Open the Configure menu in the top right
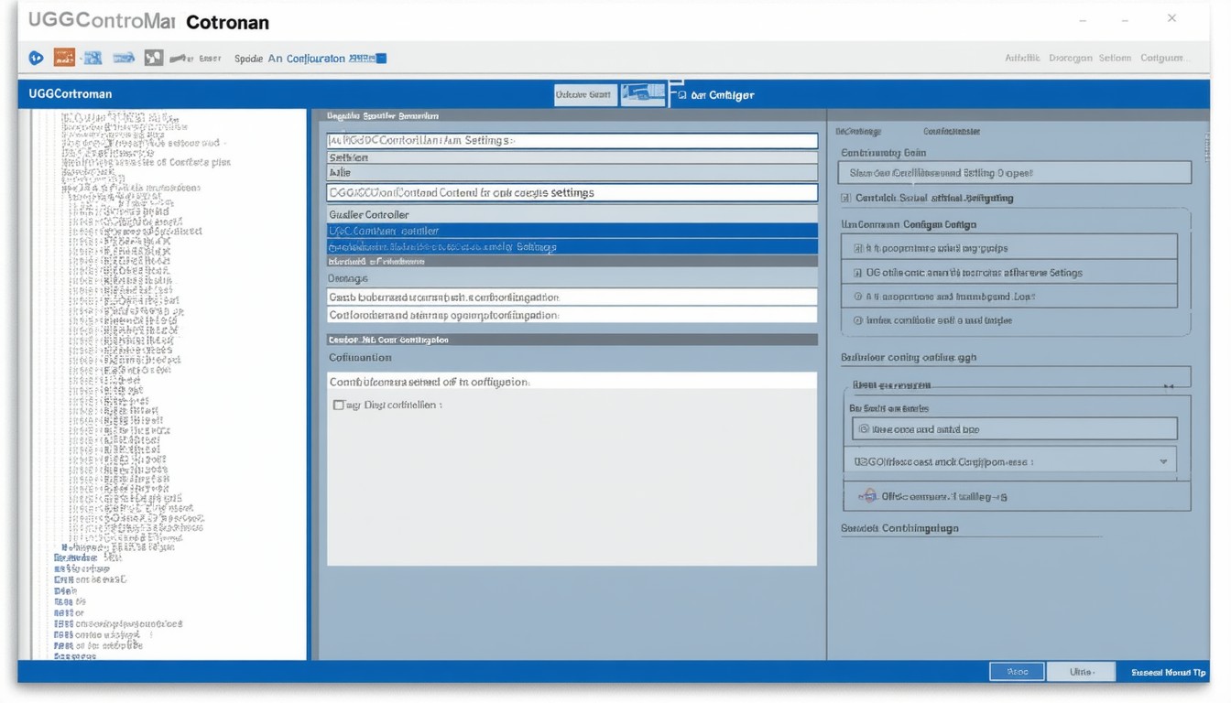Image resolution: width=1231 pixels, height=703 pixels. [x=1161, y=58]
